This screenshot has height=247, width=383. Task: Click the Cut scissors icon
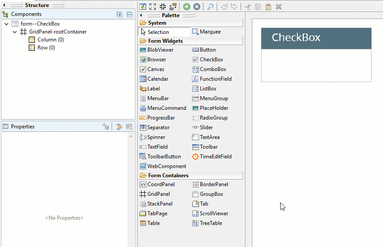tap(248, 7)
